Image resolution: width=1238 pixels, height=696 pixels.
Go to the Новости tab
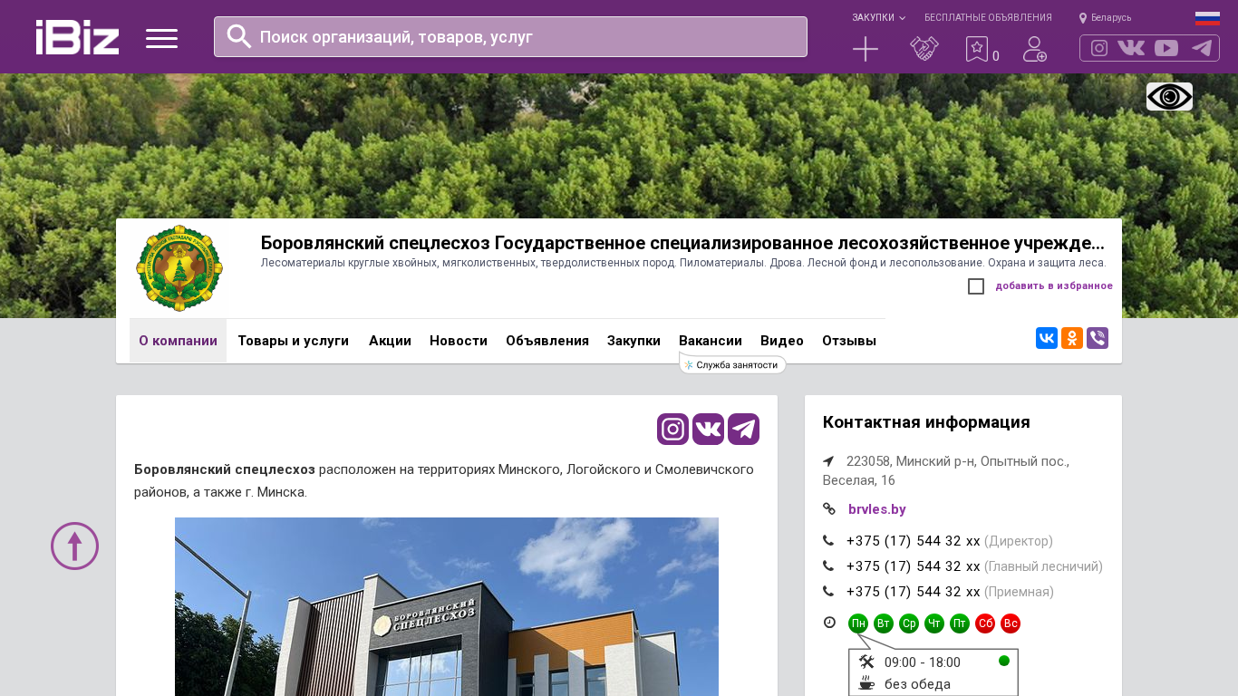pyautogui.click(x=459, y=341)
